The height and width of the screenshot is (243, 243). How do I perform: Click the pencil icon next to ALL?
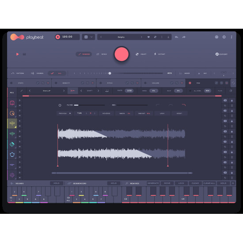(22, 91)
